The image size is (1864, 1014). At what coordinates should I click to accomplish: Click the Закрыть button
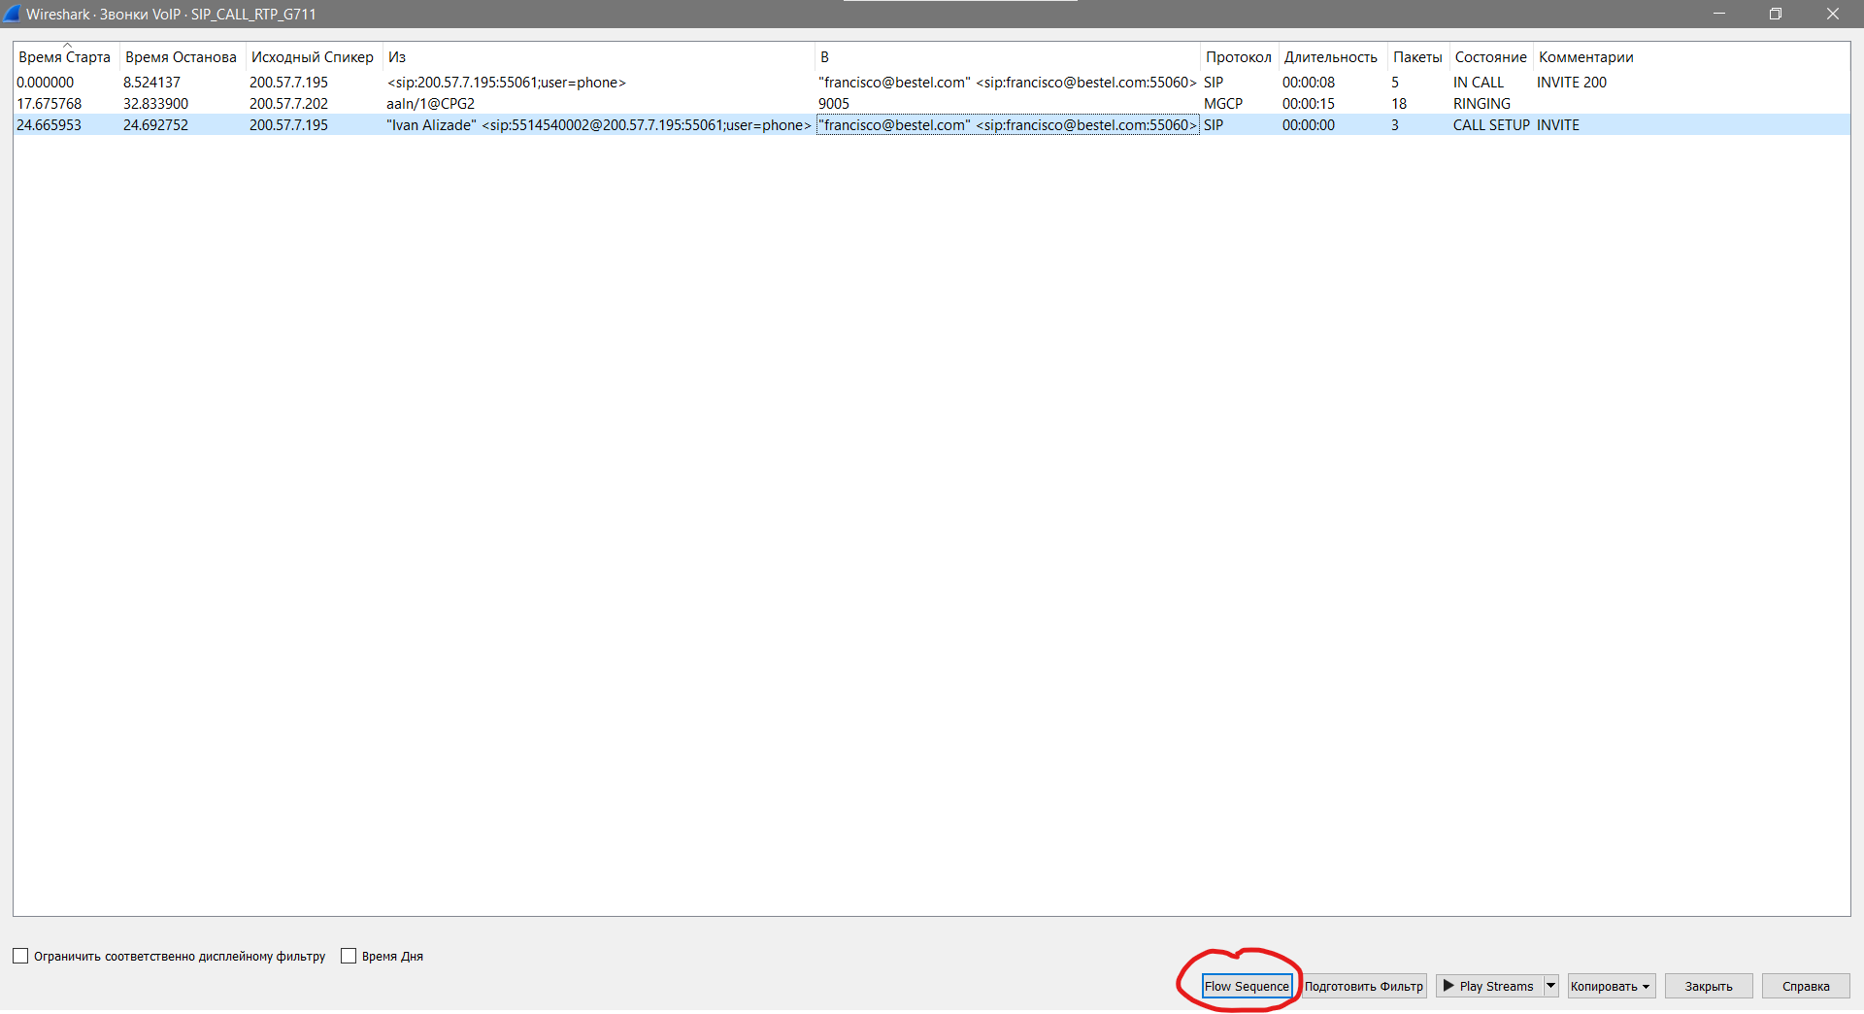click(x=1709, y=986)
